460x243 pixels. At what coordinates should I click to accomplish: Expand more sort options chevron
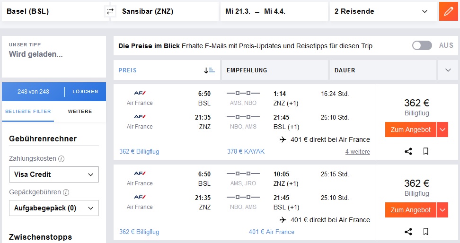pyautogui.click(x=448, y=70)
